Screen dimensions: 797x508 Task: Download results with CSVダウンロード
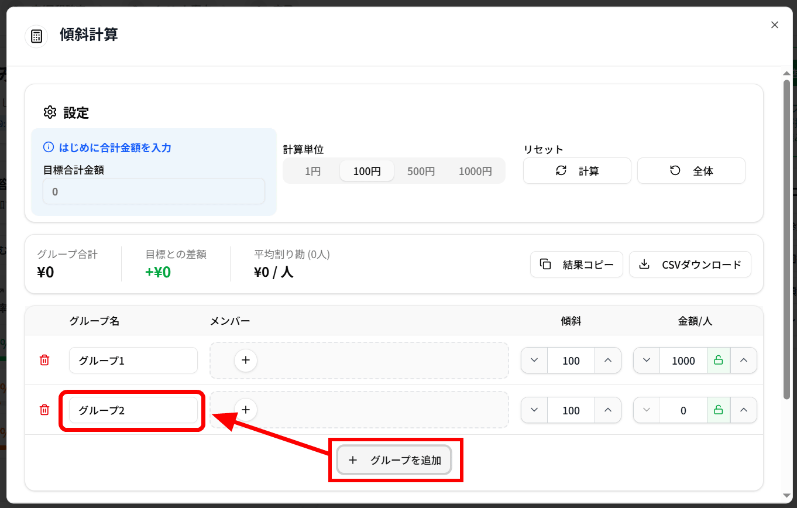(x=690, y=265)
